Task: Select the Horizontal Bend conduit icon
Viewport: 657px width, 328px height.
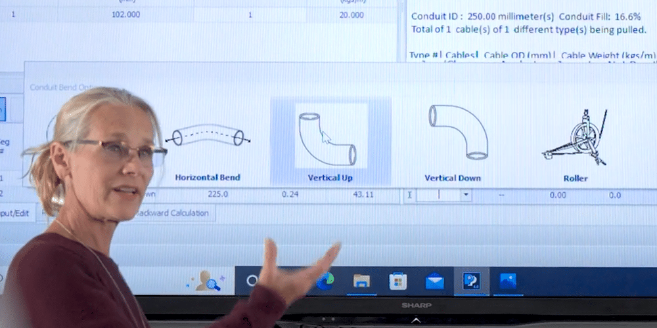Action: coord(208,137)
